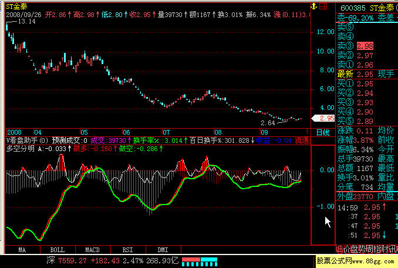Open the 讯 news tab
This screenshot has width=398, height=268.
click(x=392, y=249)
